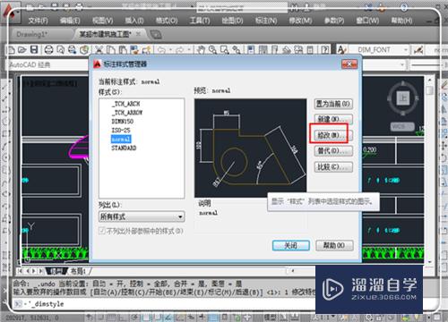Viewport: 448px width, 322px height.
Task: Click the 关闭 button in dialog
Action: coord(291,245)
